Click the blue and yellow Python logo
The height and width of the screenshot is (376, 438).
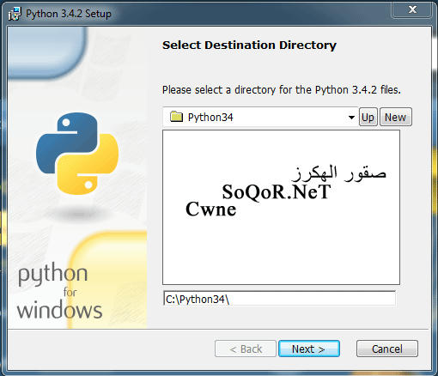click(77, 154)
